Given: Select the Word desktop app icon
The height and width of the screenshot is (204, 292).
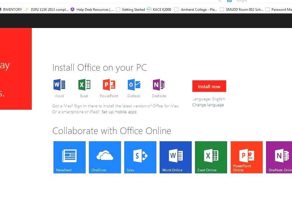Looking at the screenshot, I should 59,85.
